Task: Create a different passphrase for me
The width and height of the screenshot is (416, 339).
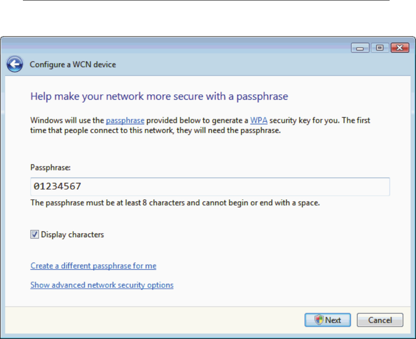Action: [93, 266]
